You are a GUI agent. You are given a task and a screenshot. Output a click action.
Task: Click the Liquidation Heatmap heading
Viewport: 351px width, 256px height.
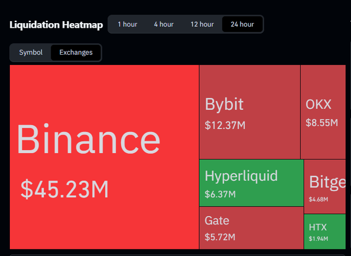[x=56, y=25]
